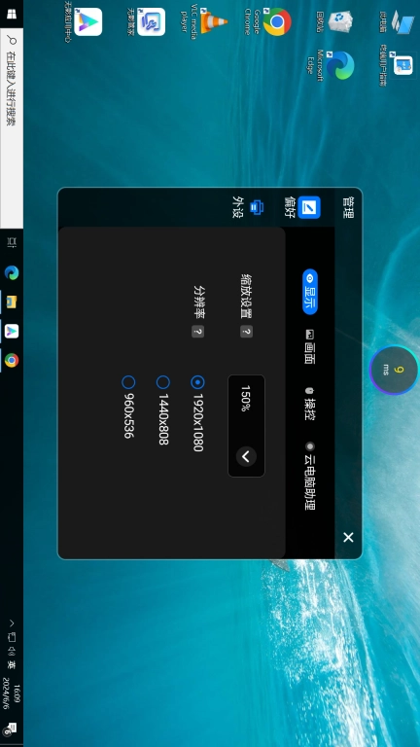The image size is (420, 747).
Task: Open the 此电脑 desktop icon
Action: (x=398, y=21)
